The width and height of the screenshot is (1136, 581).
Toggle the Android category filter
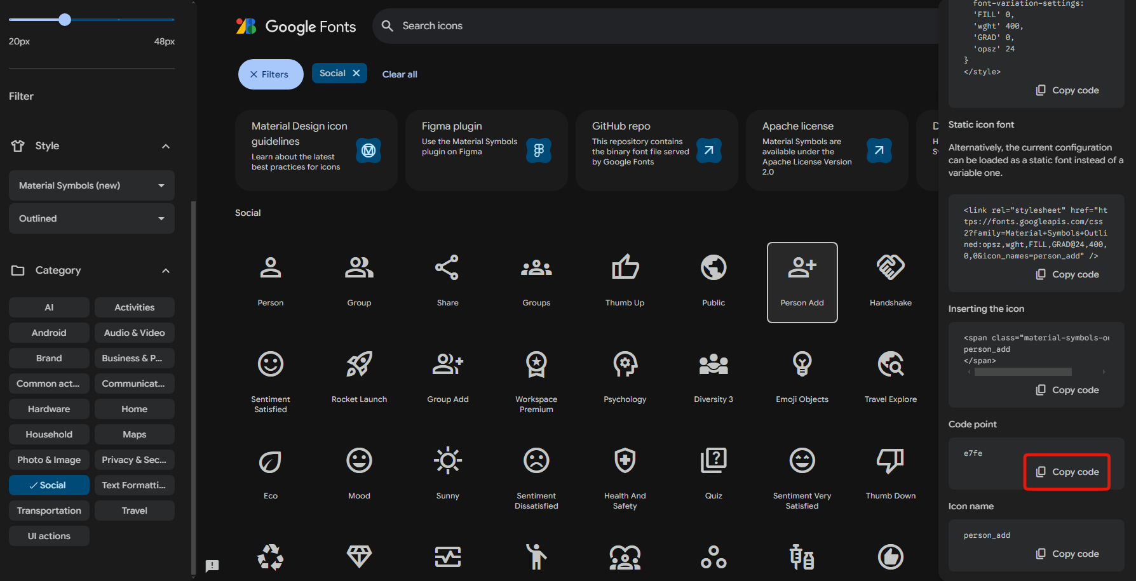click(x=49, y=333)
